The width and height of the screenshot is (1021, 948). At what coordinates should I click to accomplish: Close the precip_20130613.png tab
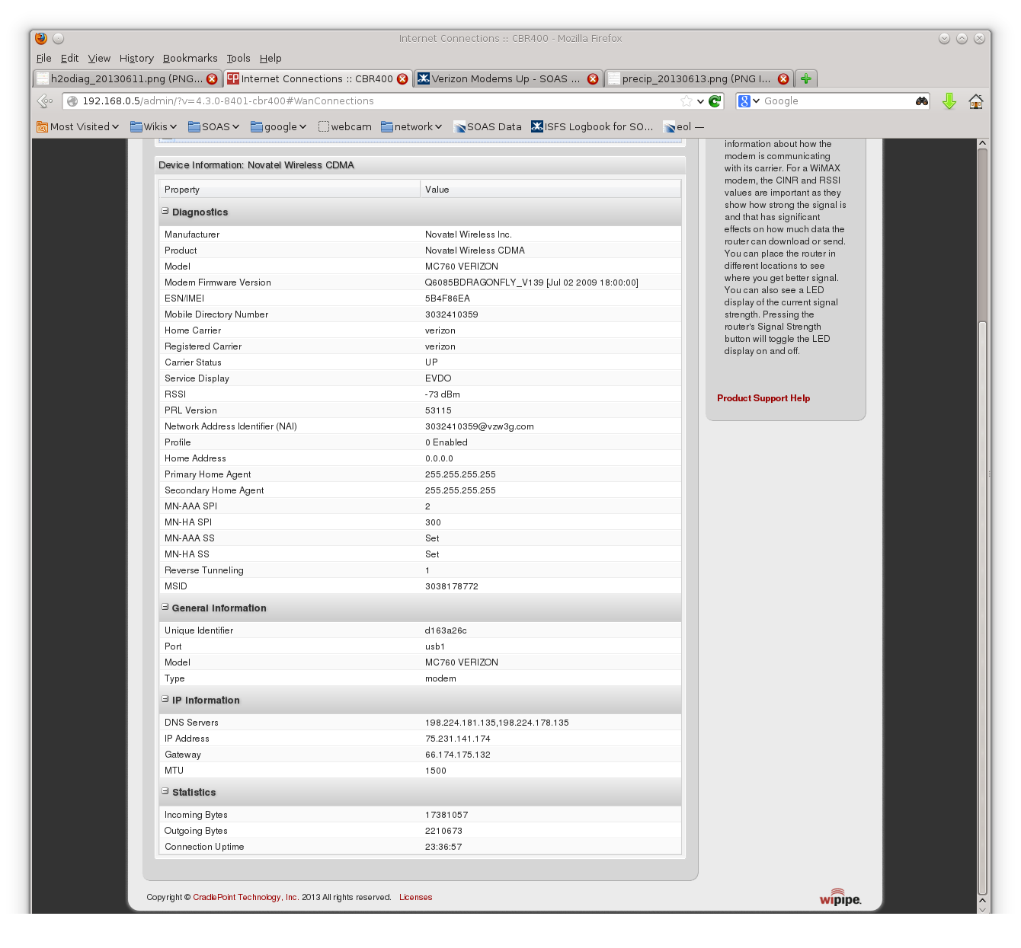(783, 79)
